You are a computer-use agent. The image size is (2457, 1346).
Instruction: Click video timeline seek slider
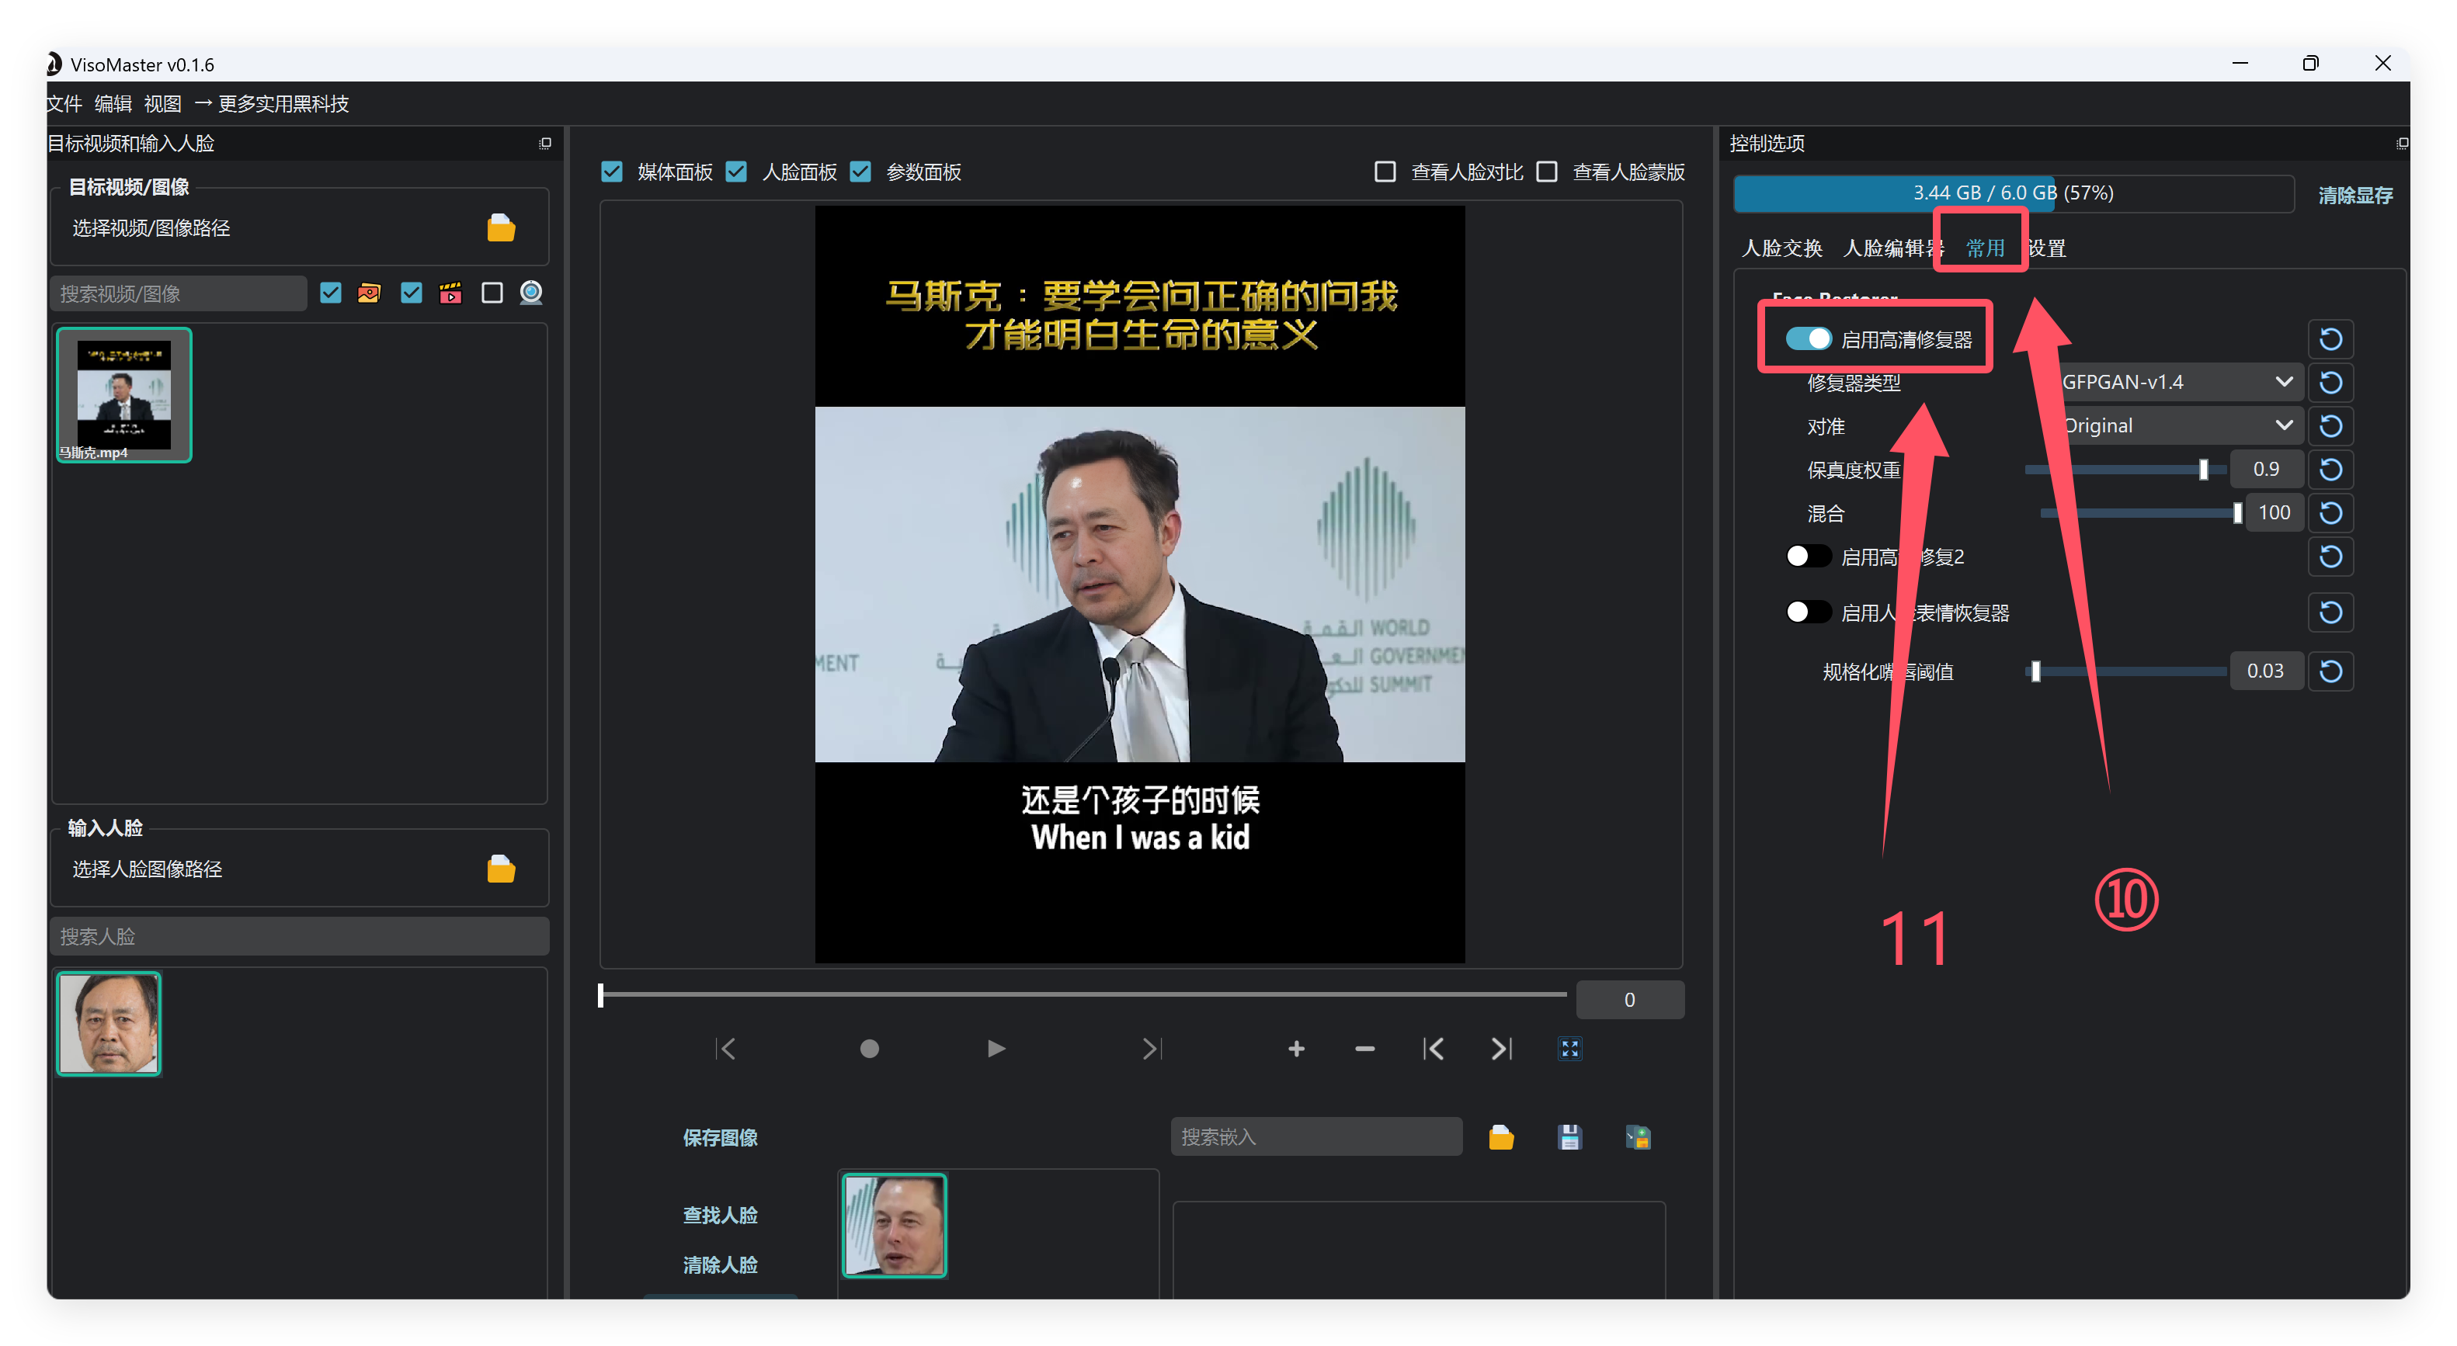[1083, 995]
